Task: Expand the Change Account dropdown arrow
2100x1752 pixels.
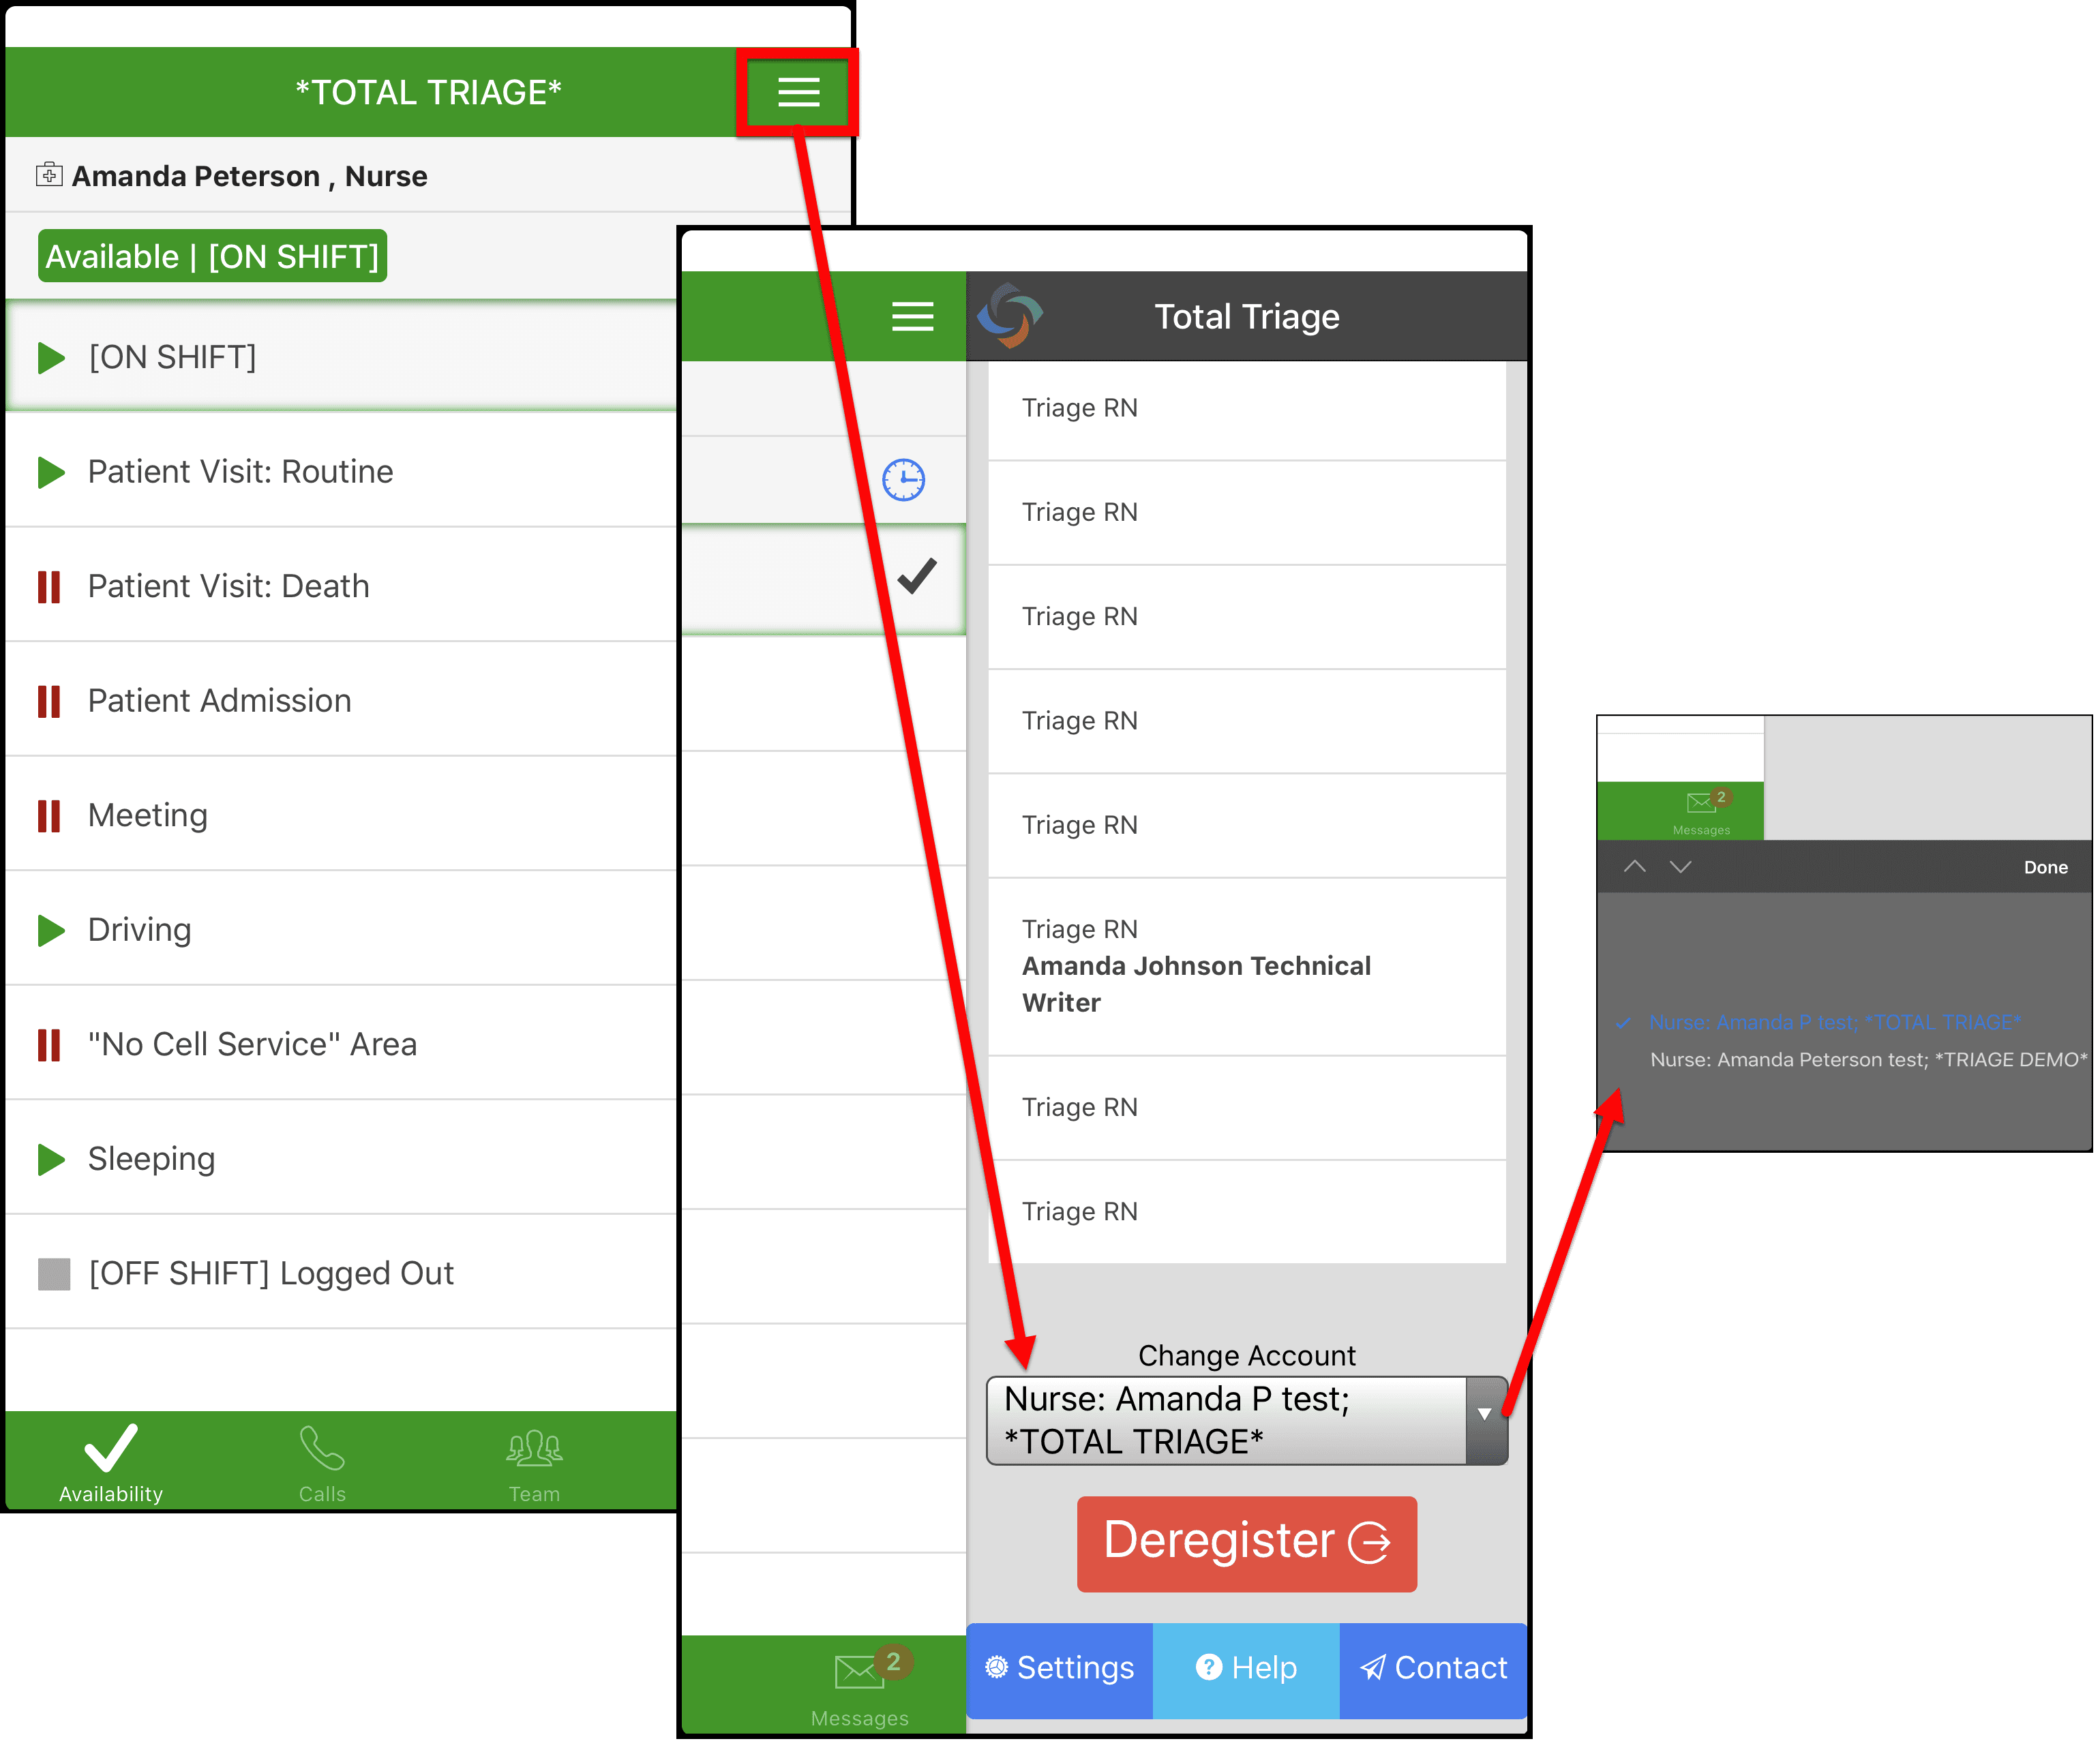Action: (1485, 1416)
